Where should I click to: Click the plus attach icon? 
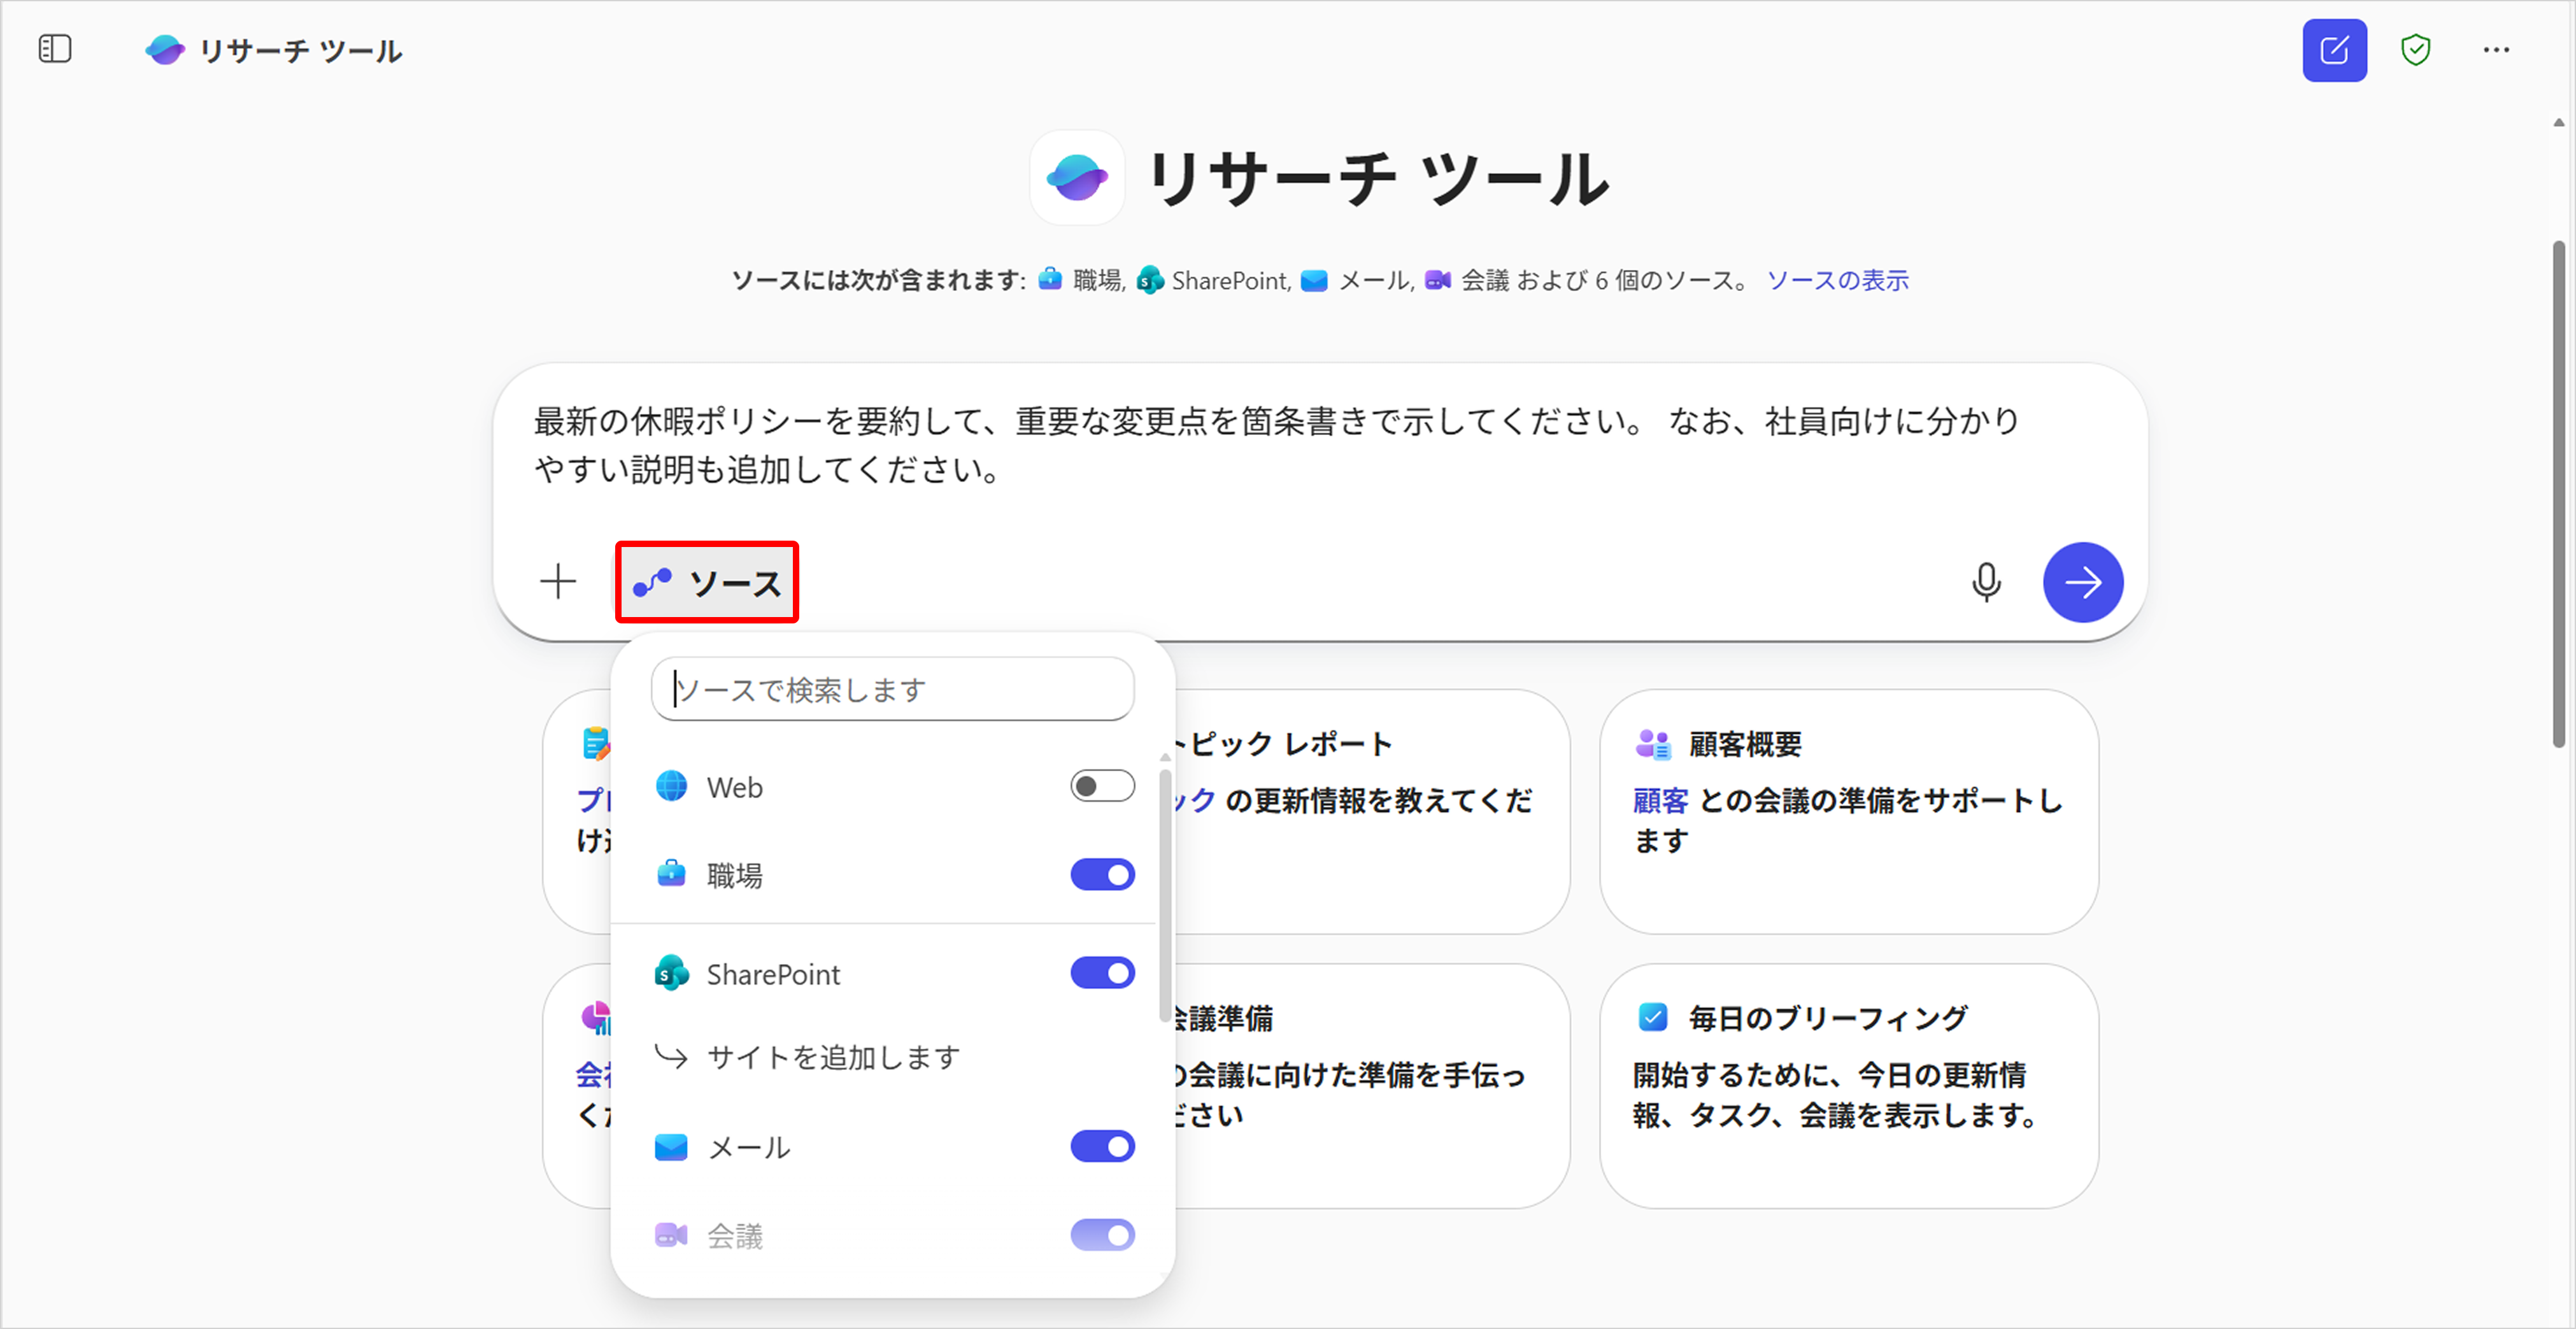(558, 582)
